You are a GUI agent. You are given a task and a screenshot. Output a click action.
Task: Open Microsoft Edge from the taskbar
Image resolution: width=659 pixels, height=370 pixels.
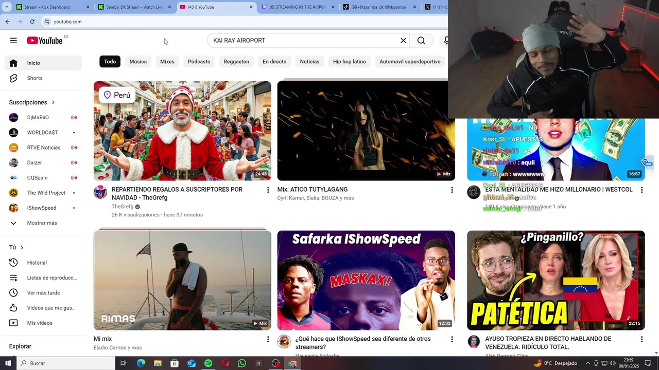(x=141, y=363)
